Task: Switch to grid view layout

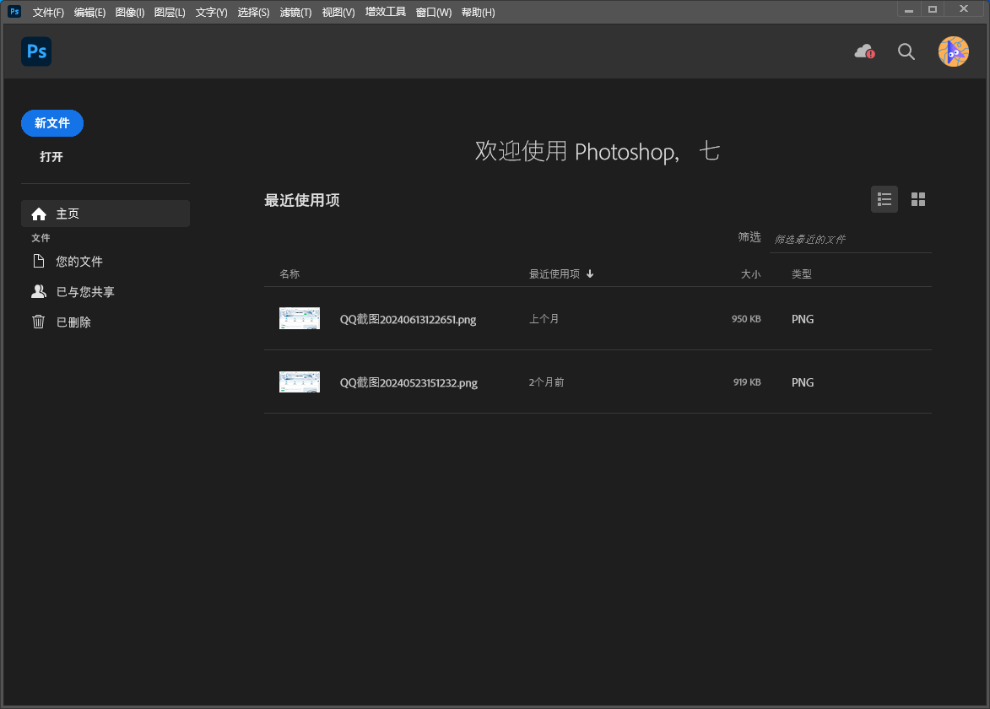Action: 918,199
